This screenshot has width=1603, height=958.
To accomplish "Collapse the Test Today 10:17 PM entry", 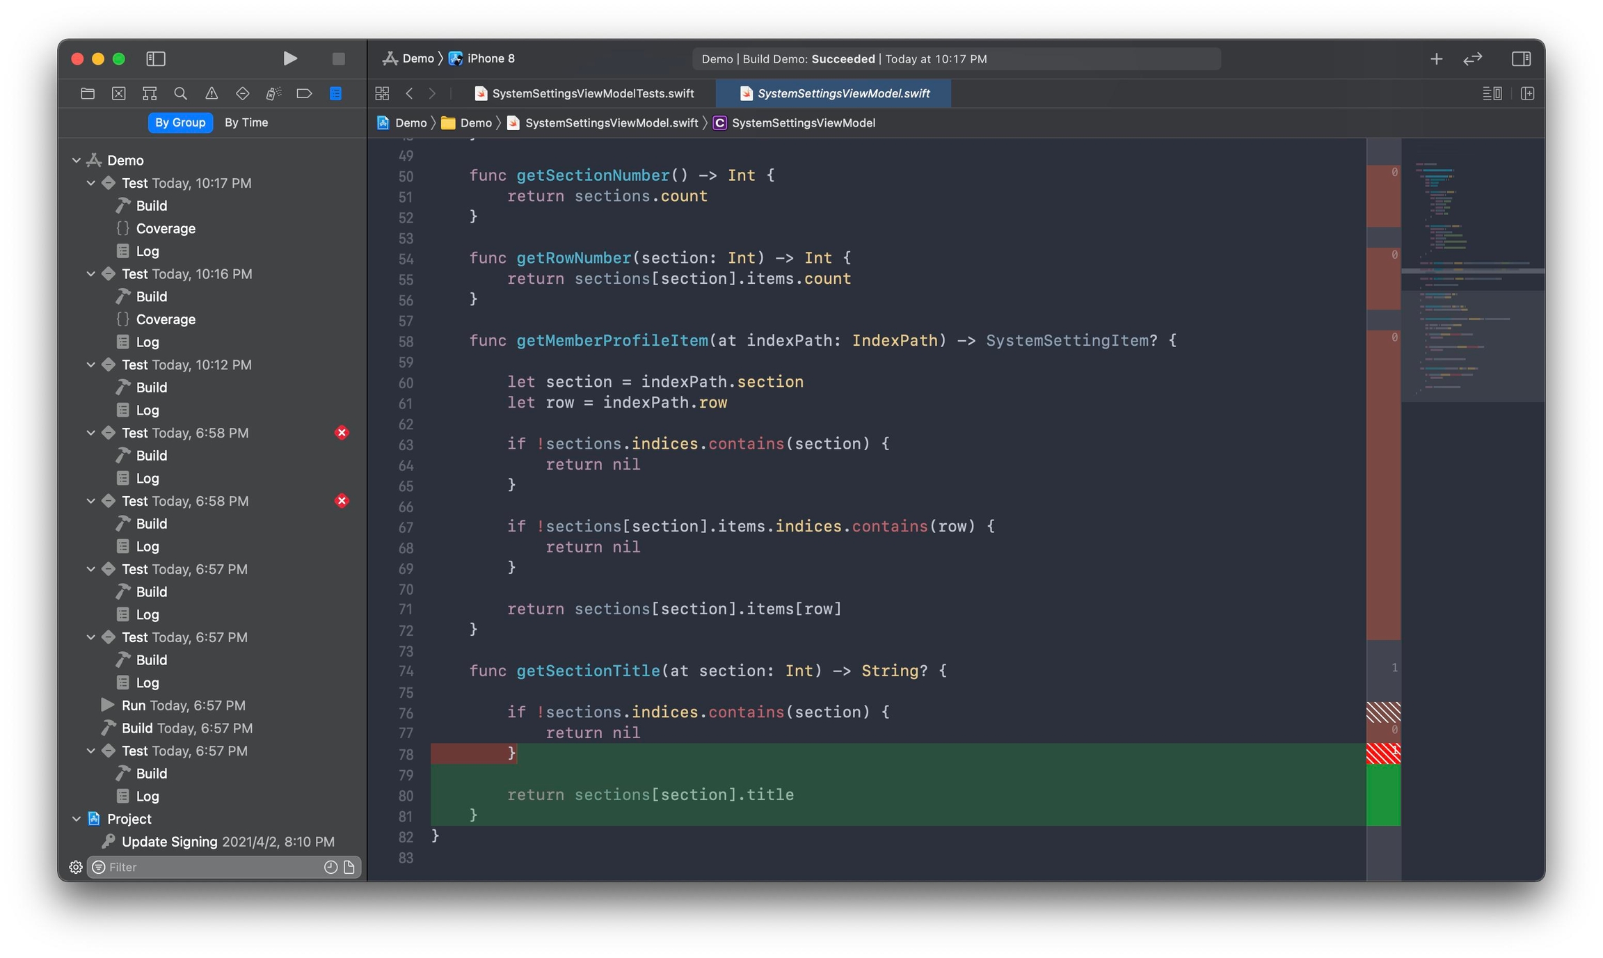I will tap(91, 183).
